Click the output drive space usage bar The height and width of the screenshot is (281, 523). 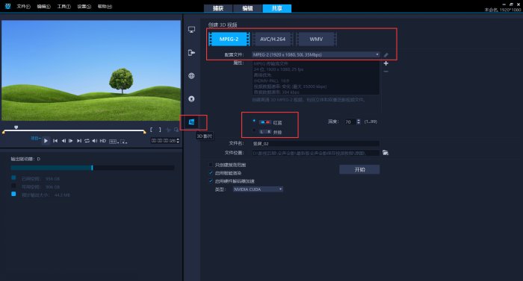point(93,168)
